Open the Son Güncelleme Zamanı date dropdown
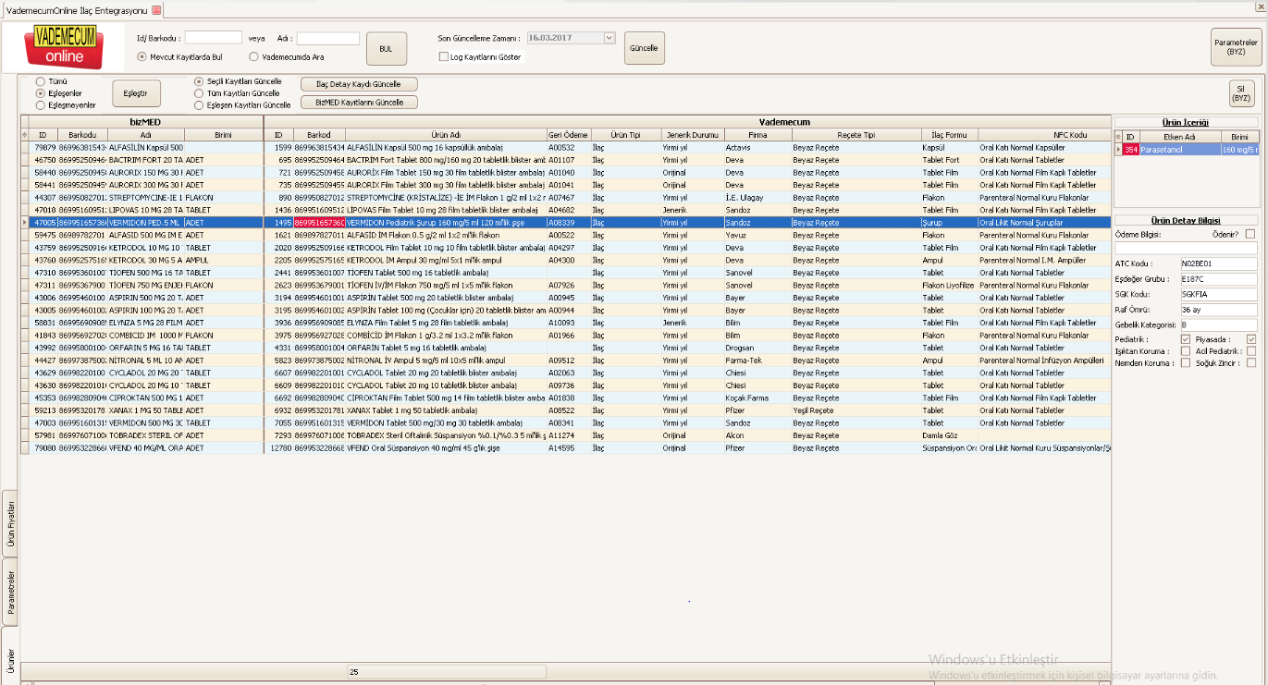Screen dimensions: 1268x685 (609, 38)
